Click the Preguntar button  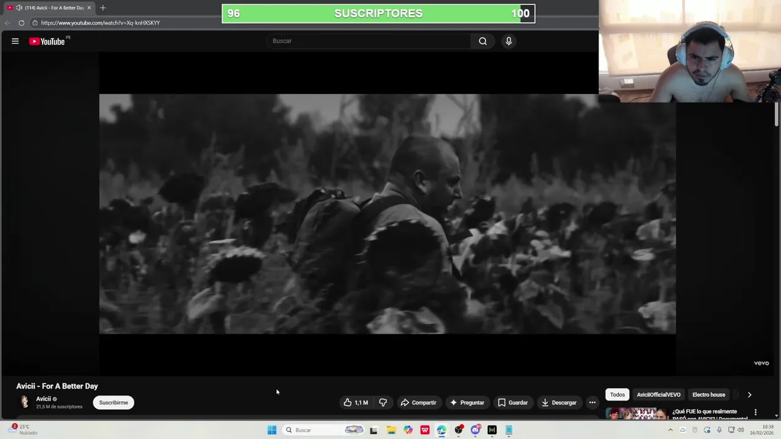[x=467, y=402]
